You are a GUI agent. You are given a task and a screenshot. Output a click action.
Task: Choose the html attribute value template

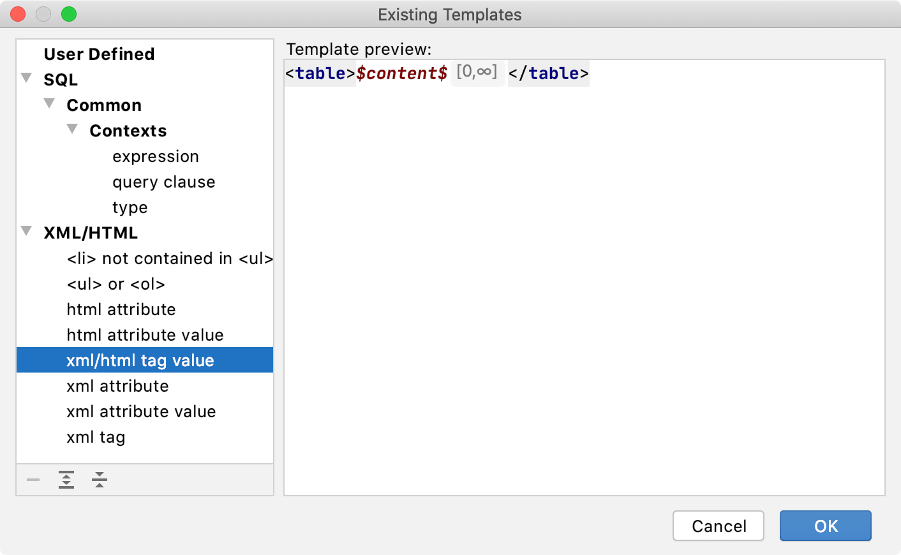(145, 335)
